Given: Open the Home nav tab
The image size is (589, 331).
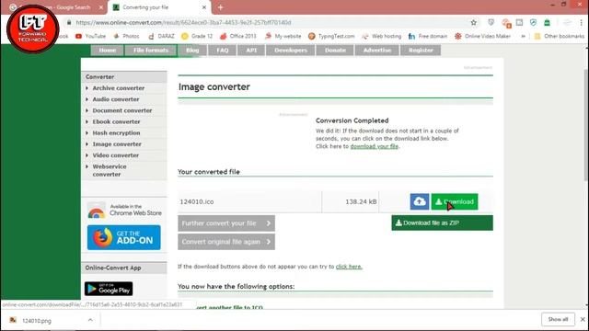Looking at the screenshot, I should click(x=107, y=50).
